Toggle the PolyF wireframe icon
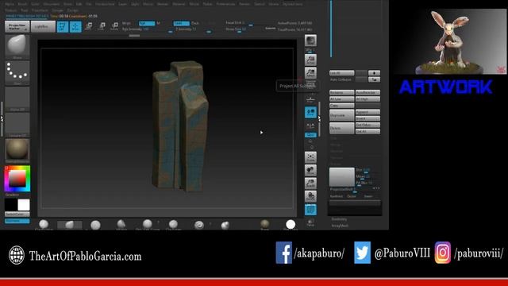508x286 pixels. (x=310, y=210)
